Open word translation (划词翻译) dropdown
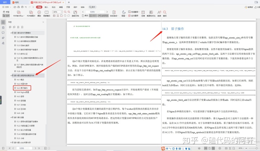 pyautogui.click(x=134, y=12)
